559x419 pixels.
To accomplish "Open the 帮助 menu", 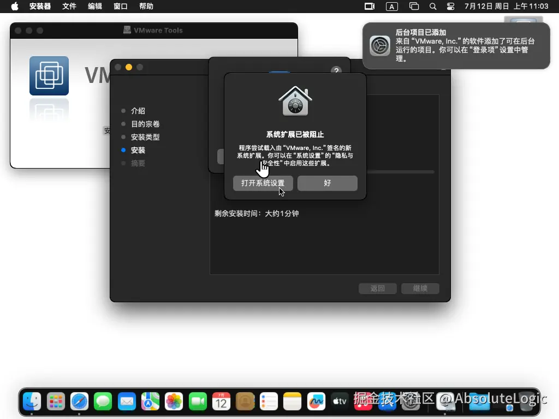I will pyautogui.click(x=146, y=7).
